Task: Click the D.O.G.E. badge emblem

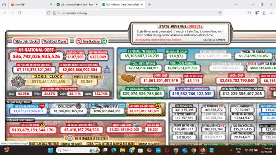Action: click(x=18, y=81)
